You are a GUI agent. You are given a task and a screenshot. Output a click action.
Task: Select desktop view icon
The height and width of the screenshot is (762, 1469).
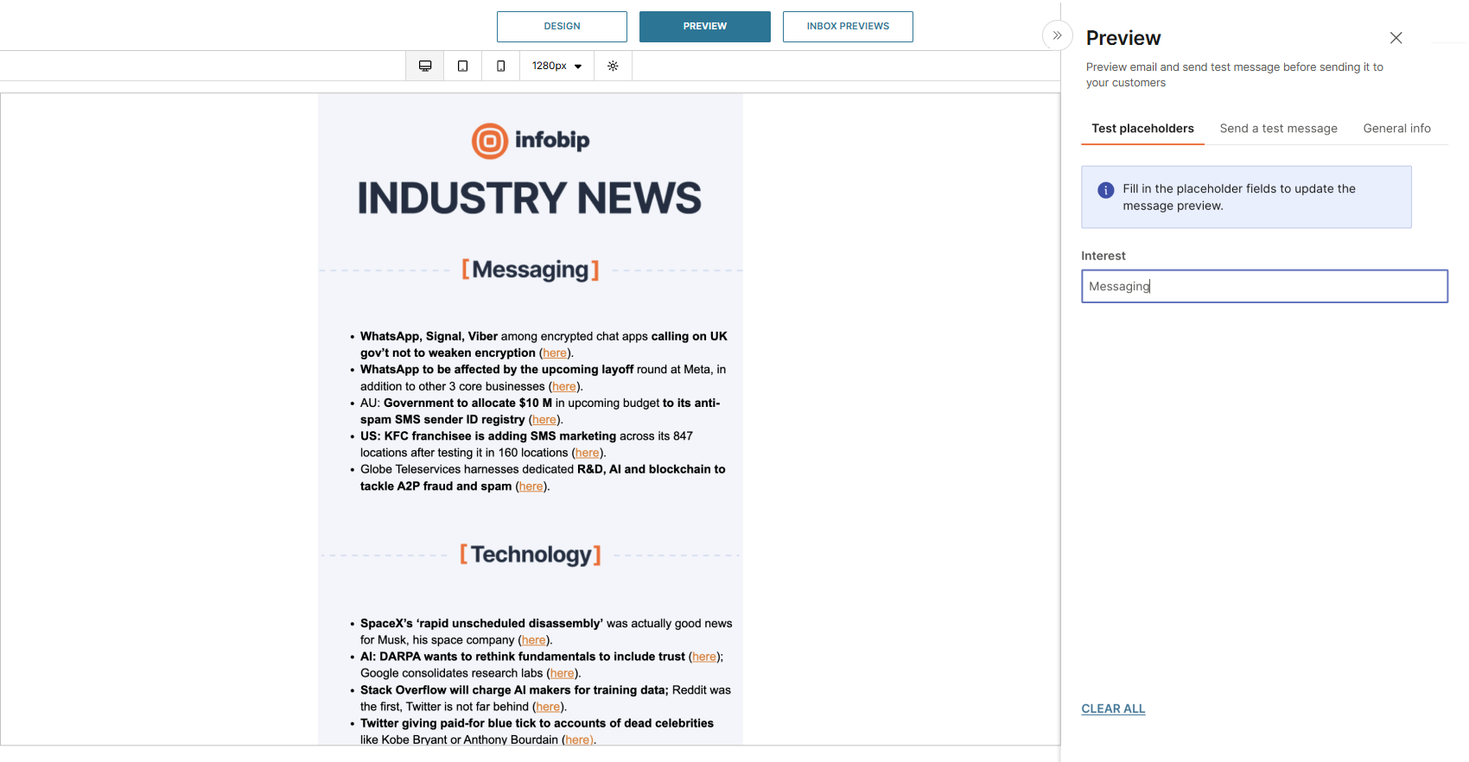point(425,66)
